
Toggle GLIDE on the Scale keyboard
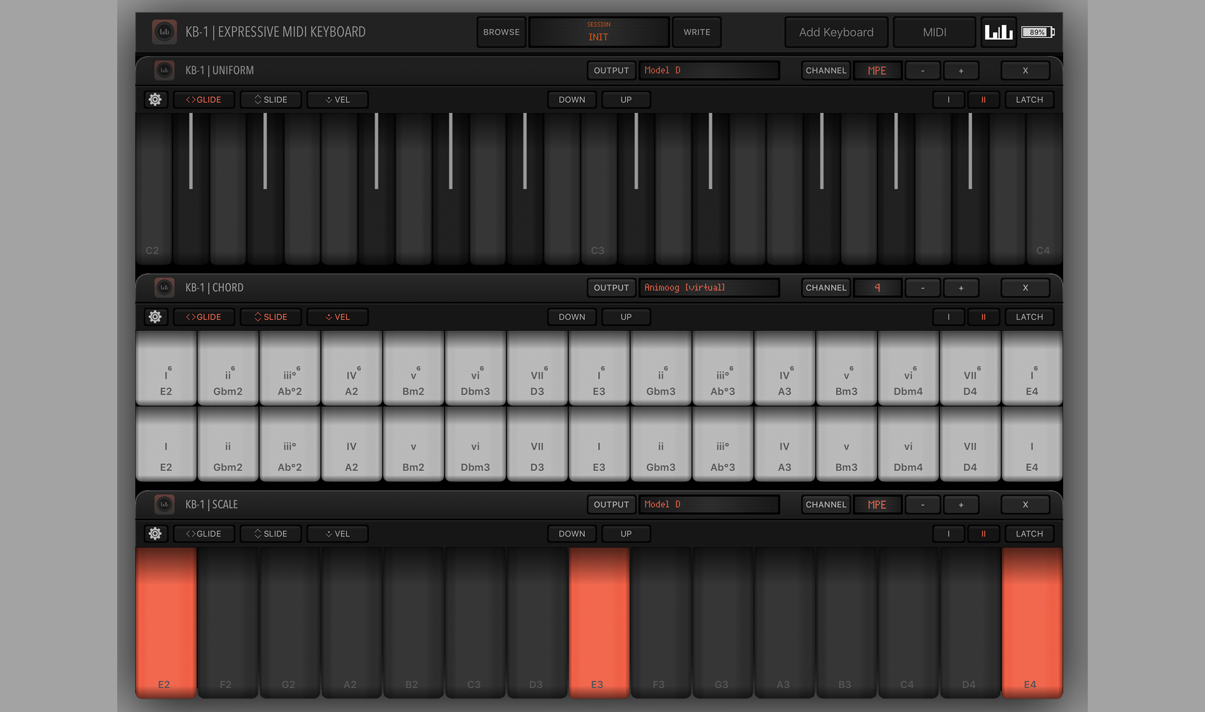[x=204, y=533]
